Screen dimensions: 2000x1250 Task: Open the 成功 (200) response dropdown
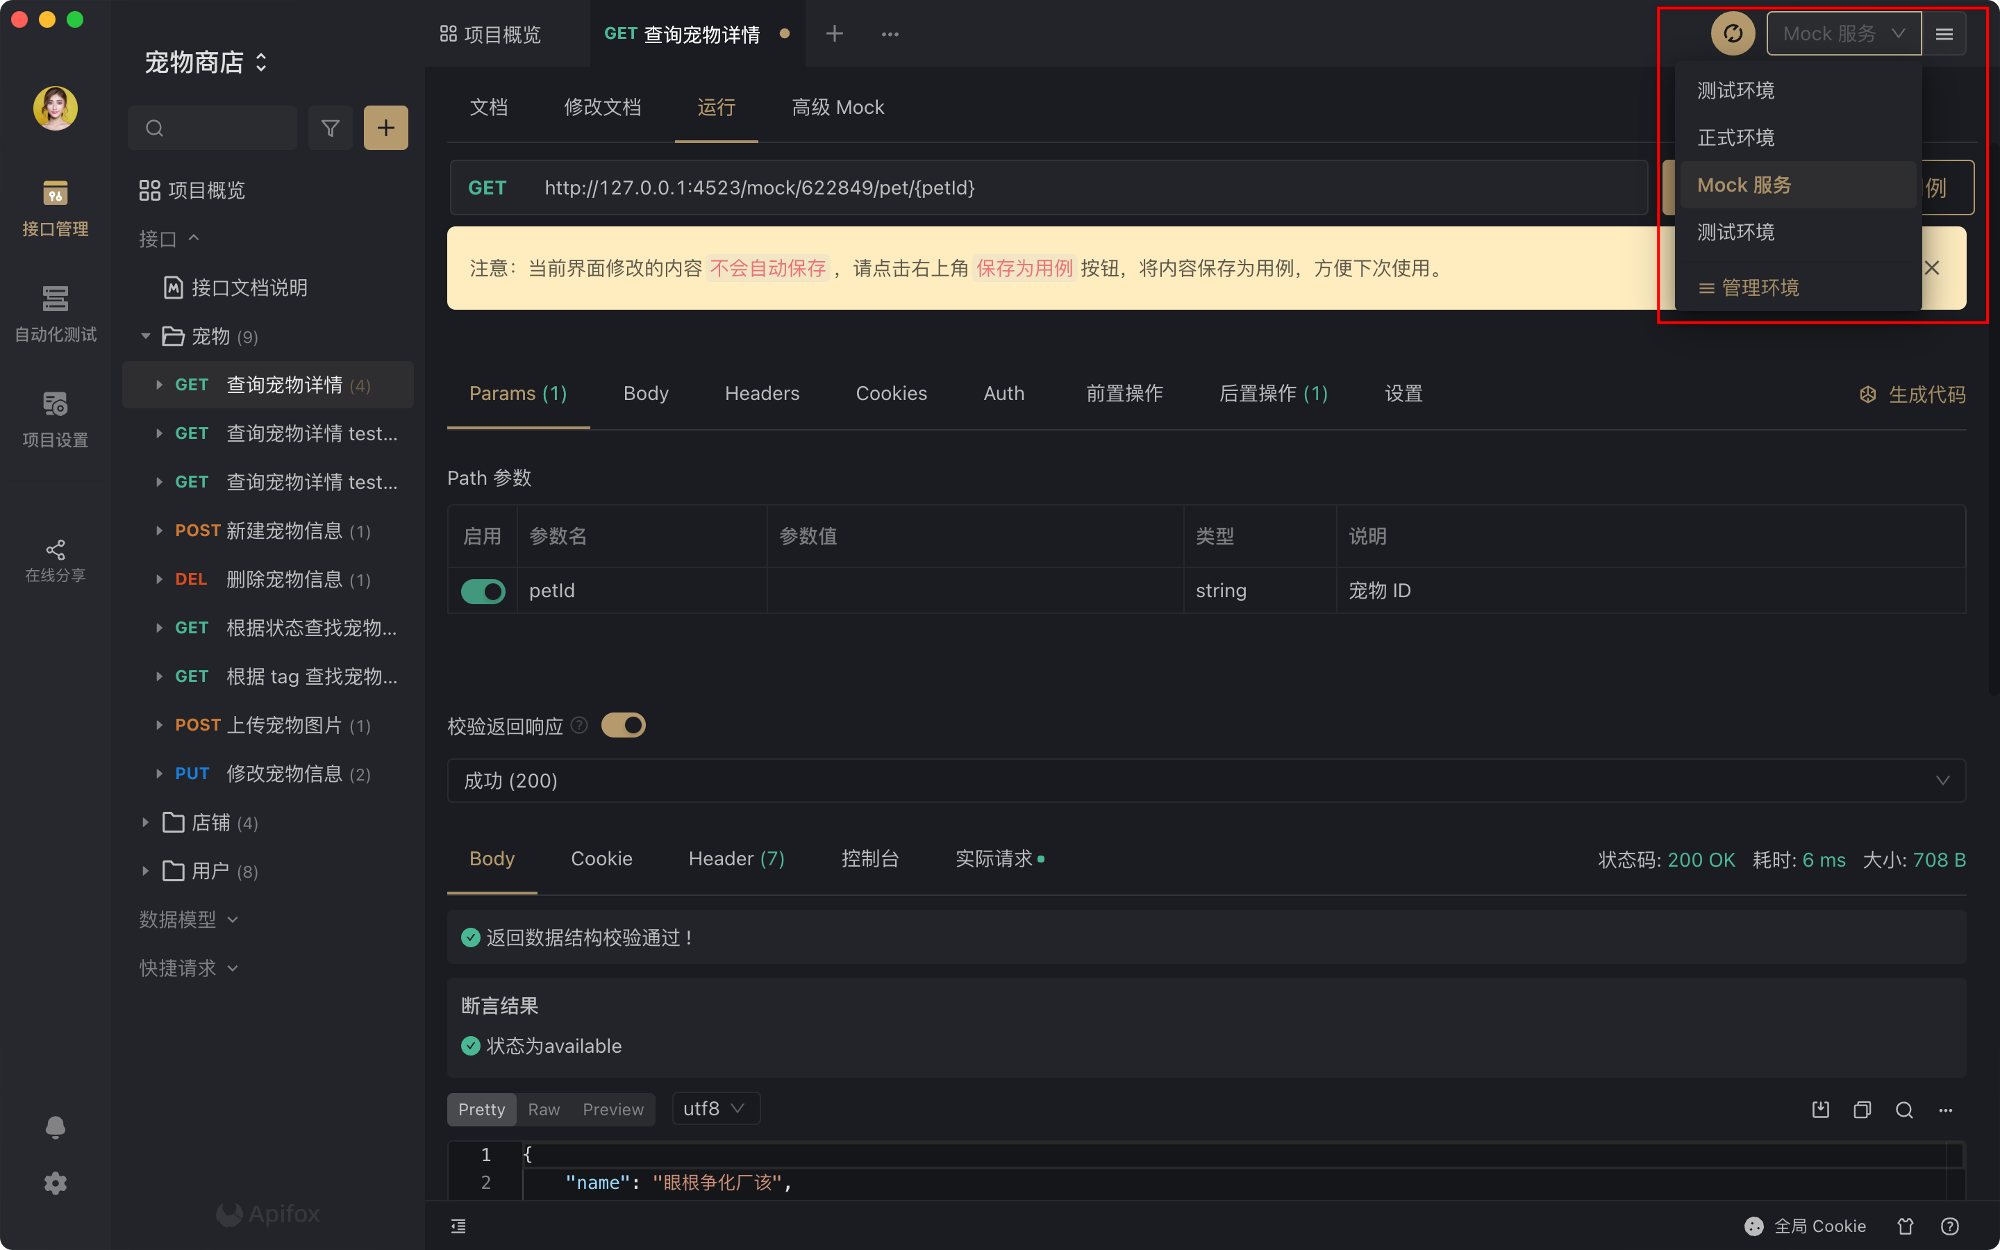(x=1206, y=781)
